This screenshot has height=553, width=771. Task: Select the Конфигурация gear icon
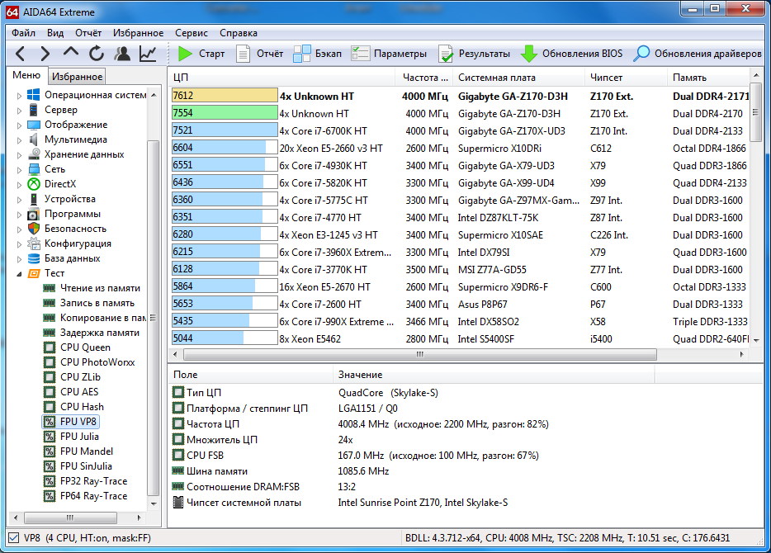click(34, 243)
